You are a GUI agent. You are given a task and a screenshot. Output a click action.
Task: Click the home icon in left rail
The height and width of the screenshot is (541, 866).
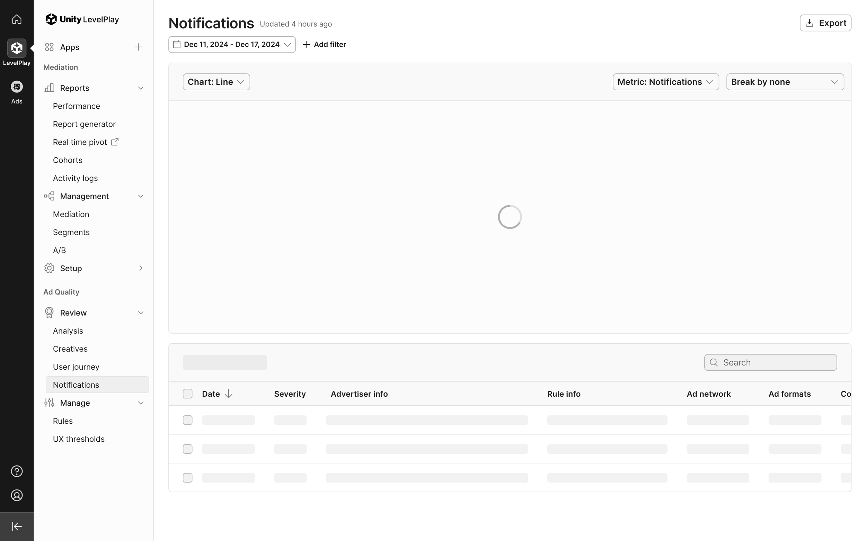point(17,19)
